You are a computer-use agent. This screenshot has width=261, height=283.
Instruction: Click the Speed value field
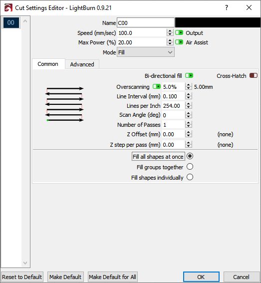[142, 33]
